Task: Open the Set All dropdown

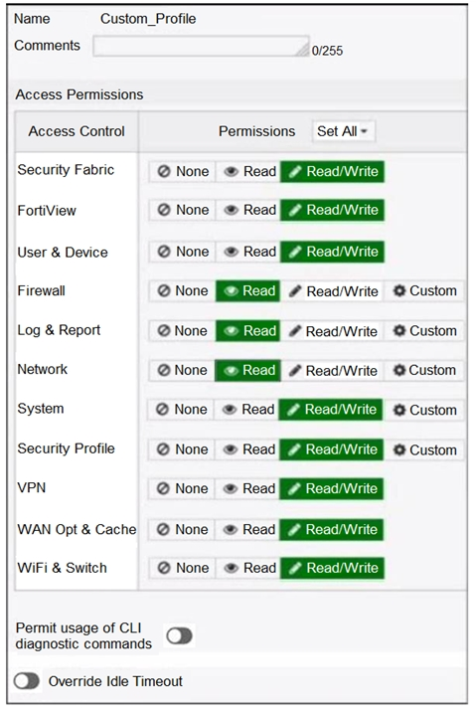Action: coord(344,131)
